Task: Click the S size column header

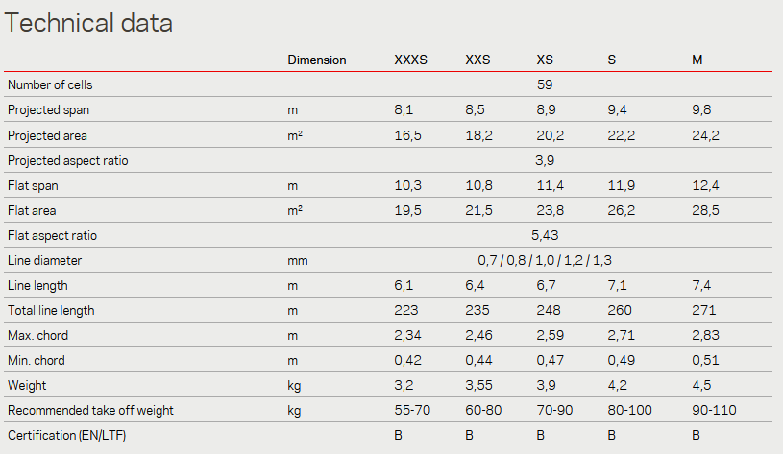Action: click(x=612, y=60)
